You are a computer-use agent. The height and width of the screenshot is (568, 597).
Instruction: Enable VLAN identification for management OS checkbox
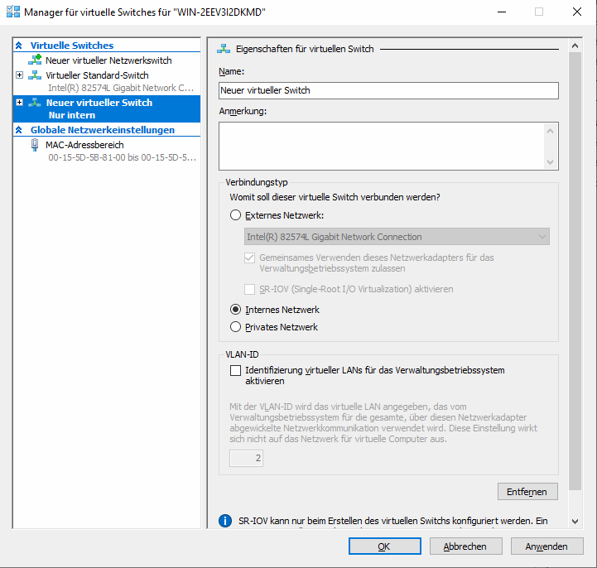(x=235, y=370)
